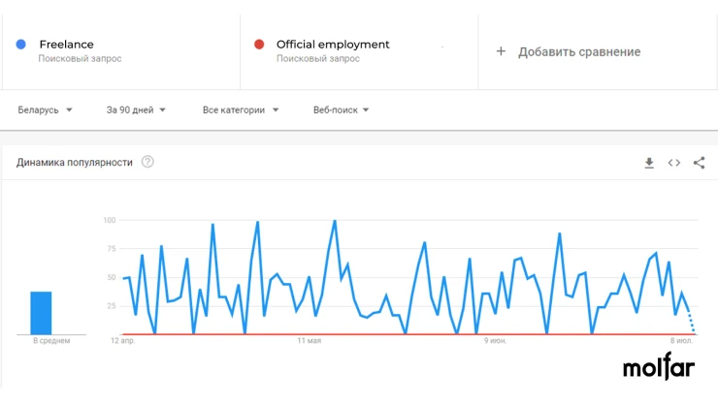
Task: Open embed code for chart
Action: click(x=674, y=163)
